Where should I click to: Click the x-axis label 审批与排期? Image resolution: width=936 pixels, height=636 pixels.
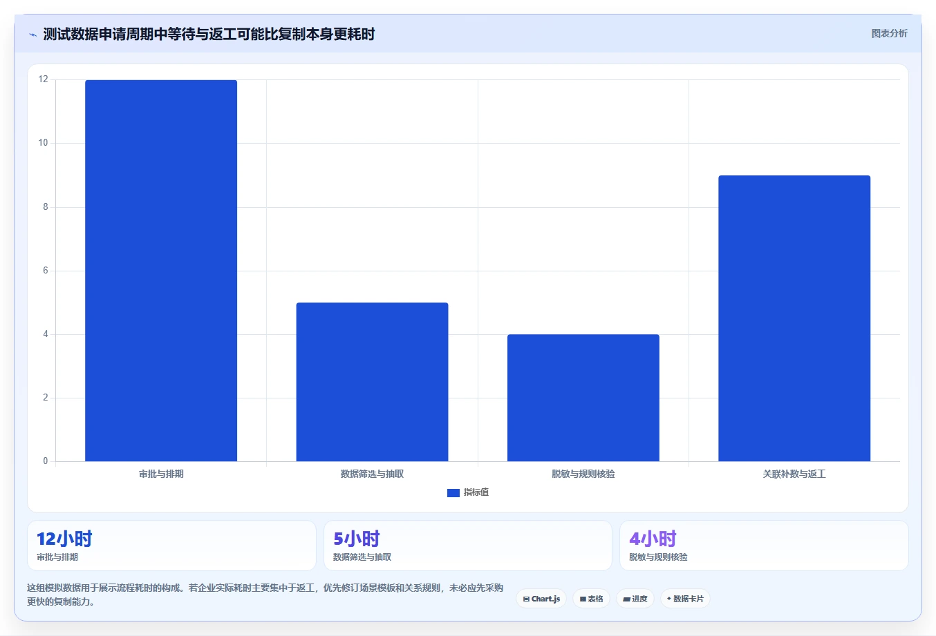(x=161, y=474)
